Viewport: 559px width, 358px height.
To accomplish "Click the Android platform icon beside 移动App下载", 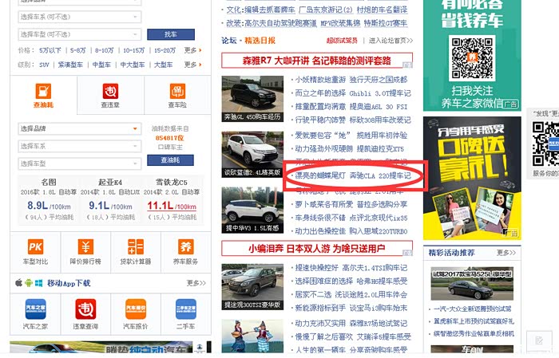I will pos(29,283).
